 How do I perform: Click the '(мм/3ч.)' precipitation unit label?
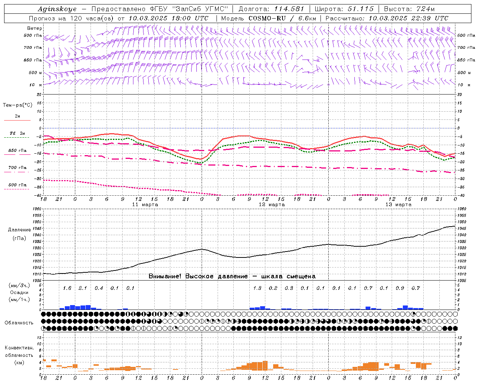coord(19,285)
